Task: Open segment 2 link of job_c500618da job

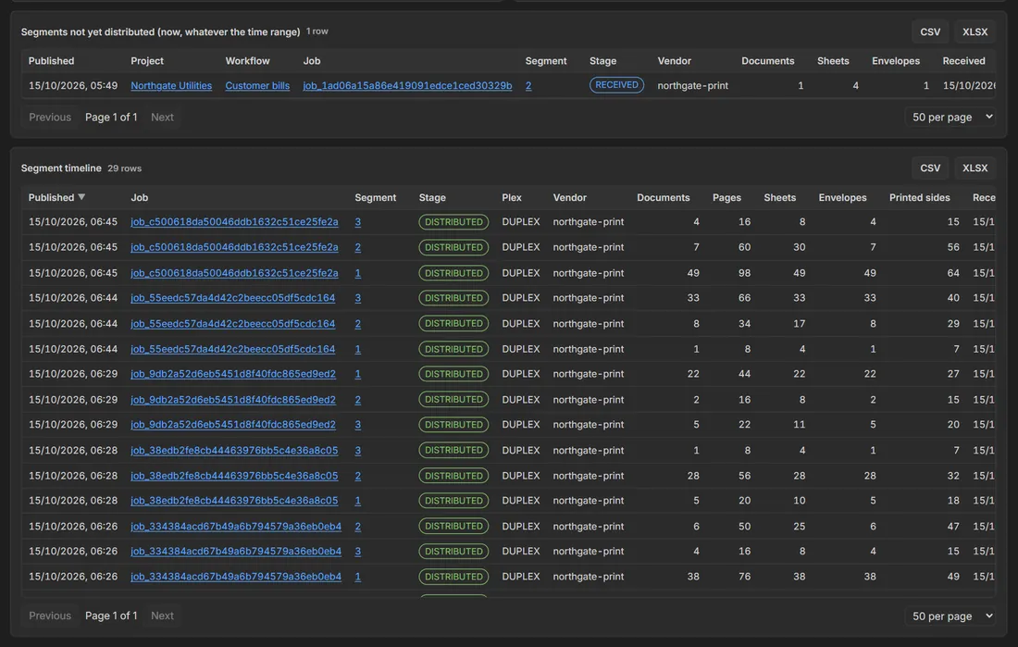Action: (x=358, y=247)
